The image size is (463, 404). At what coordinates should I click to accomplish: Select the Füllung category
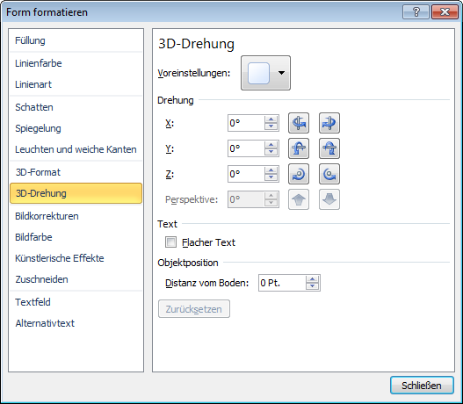click(x=76, y=40)
